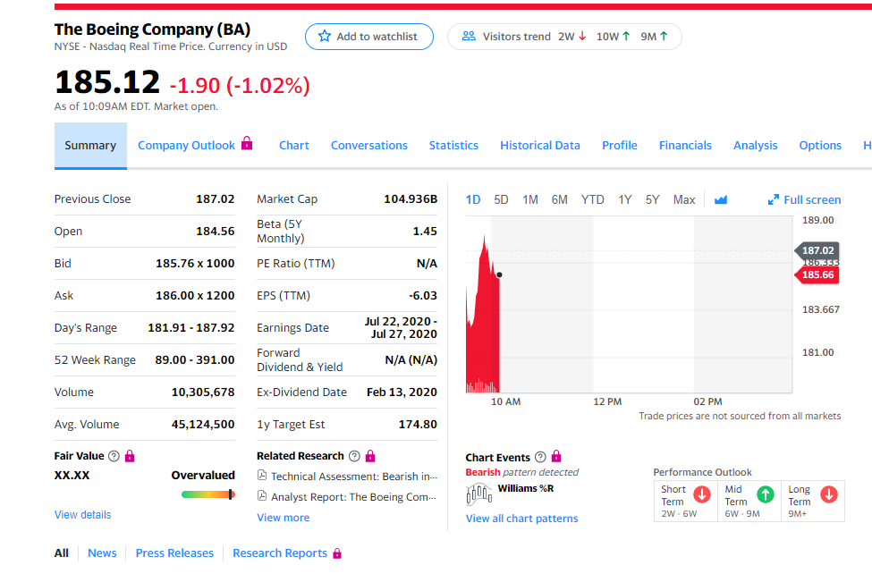Click the lock icon beside Related Research
This screenshot has height=574, width=872.
coord(370,456)
